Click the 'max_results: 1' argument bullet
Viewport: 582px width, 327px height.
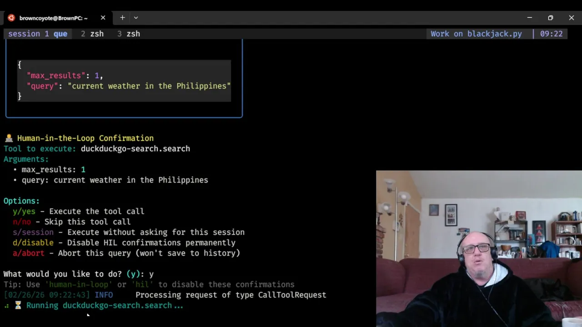coord(49,169)
